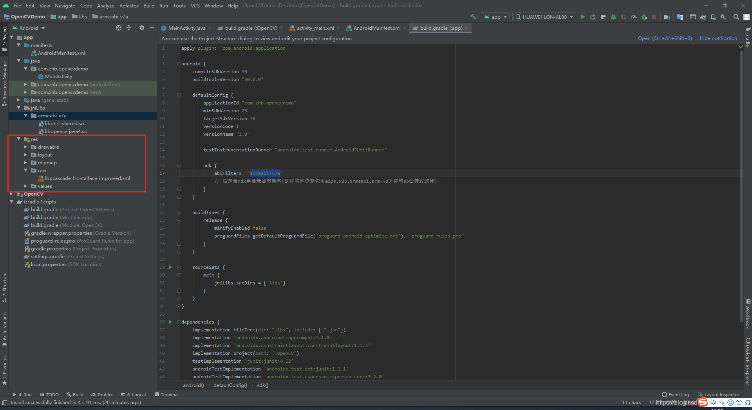This screenshot has height=410, width=752.
Task: Switch to MainActivity.java tab
Action: click(186, 28)
